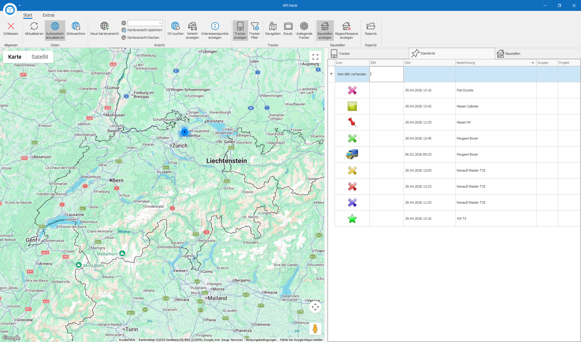Open the Zeitmaschine tool
Viewport: 581px width, 342px height.
point(76,29)
